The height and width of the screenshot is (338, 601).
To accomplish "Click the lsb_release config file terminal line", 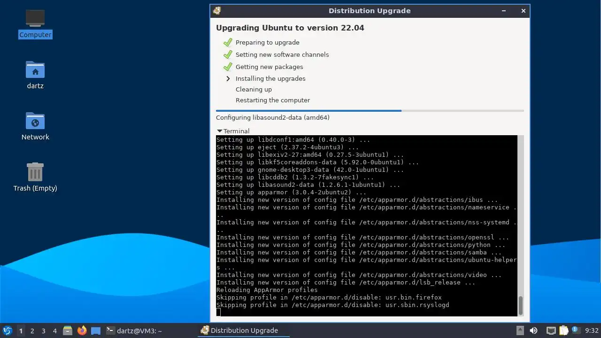I will point(346,282).
